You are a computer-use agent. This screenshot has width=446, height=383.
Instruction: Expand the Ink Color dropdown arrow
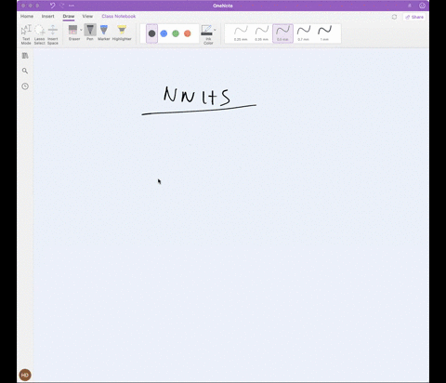tap(215, 30)
